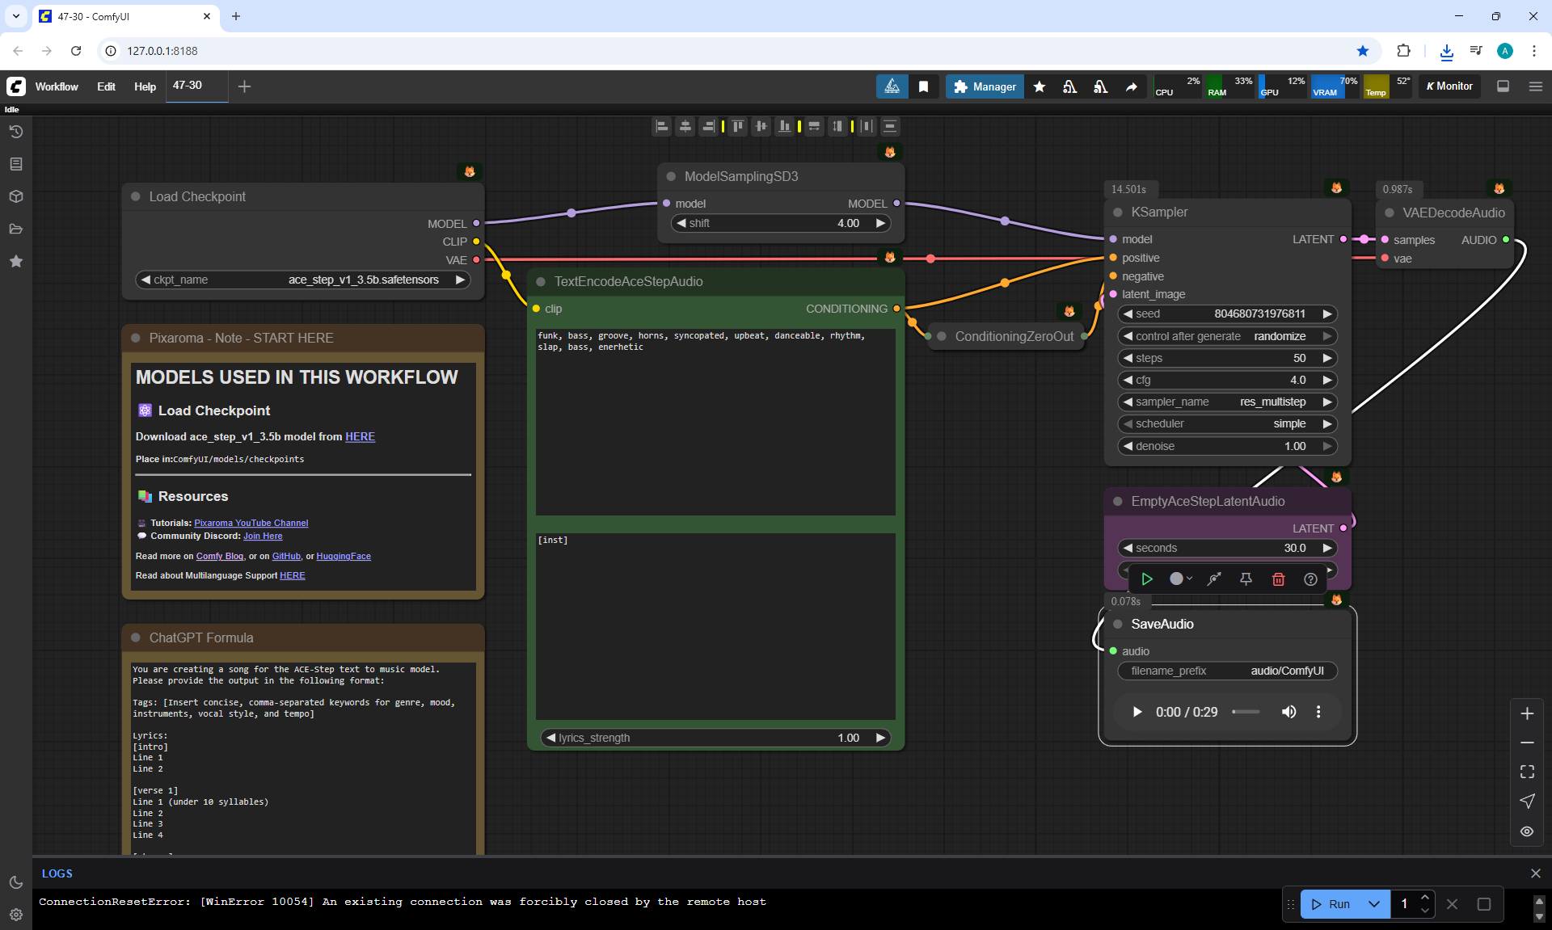Open the node library cube icon

point(16,196)
